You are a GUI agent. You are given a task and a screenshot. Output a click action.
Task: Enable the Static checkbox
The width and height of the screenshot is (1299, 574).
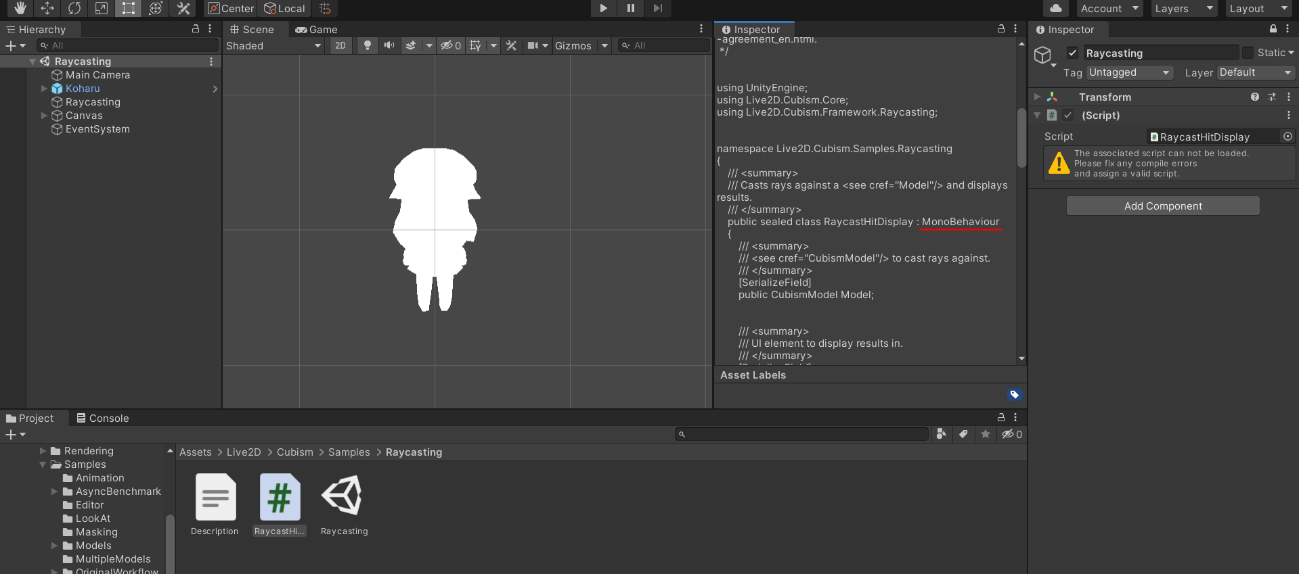(1248, 53)
